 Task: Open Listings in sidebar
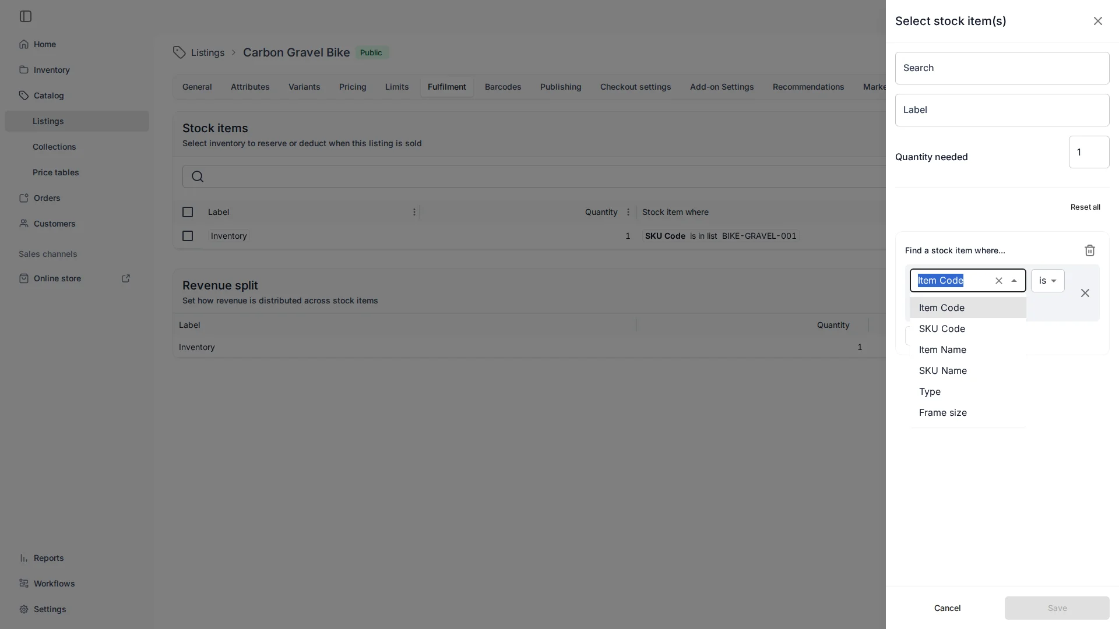pyautogui.click(x=77, y=121)
